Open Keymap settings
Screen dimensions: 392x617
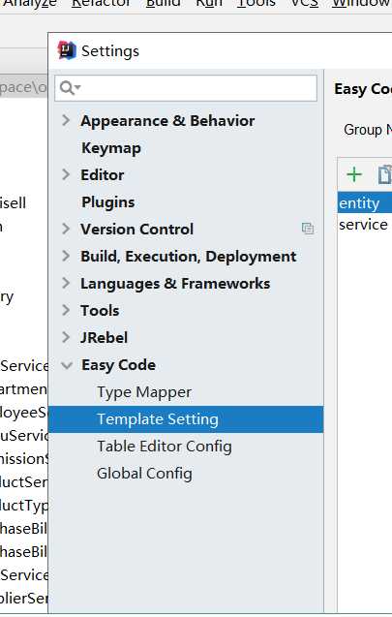point(111,148)
